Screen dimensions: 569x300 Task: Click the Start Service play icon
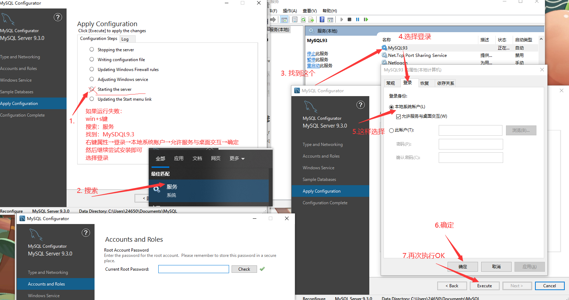[342, 19]
